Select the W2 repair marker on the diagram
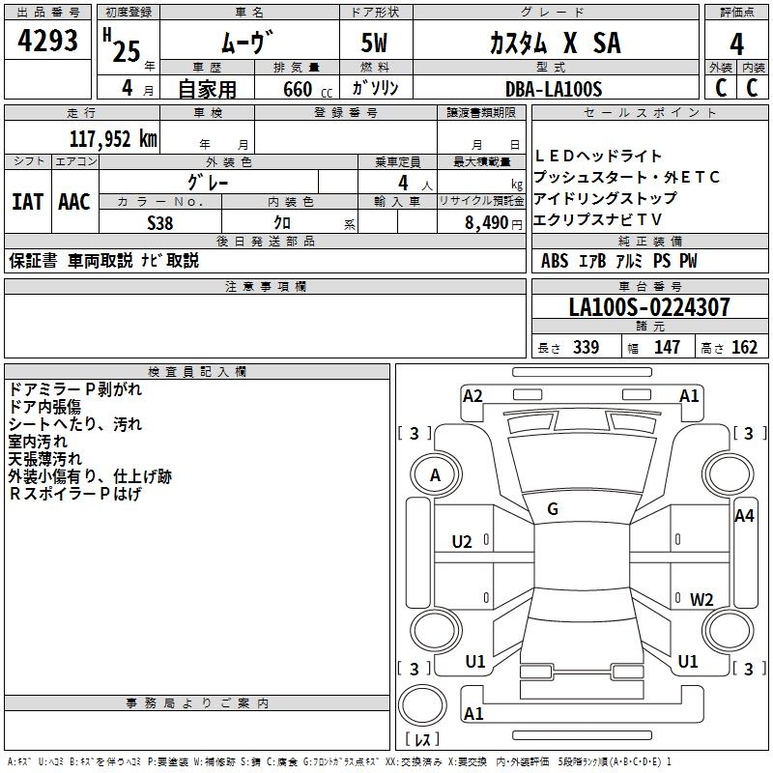The image size is (773, 773). pos(701,599)
